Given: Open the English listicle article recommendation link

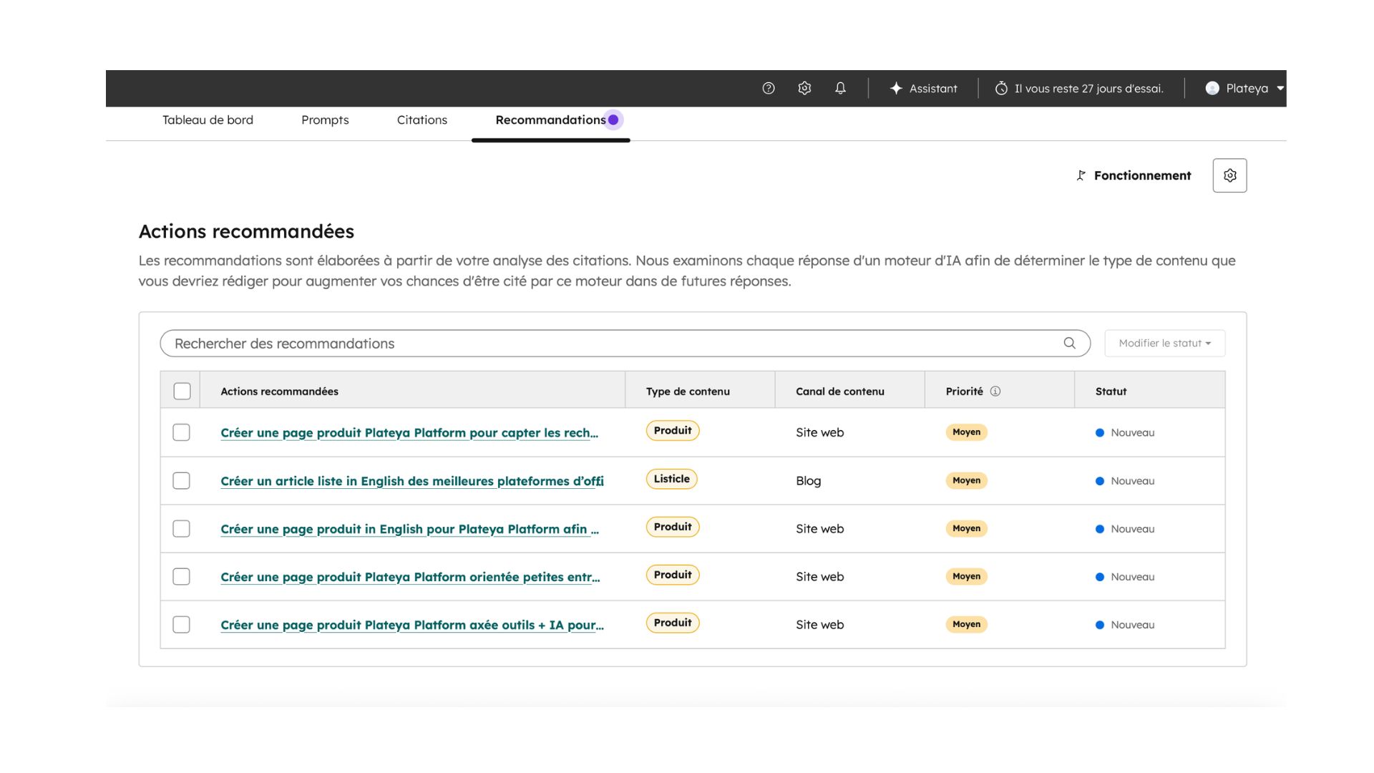Looking at the screenshot, I should [x=411, y=481].
